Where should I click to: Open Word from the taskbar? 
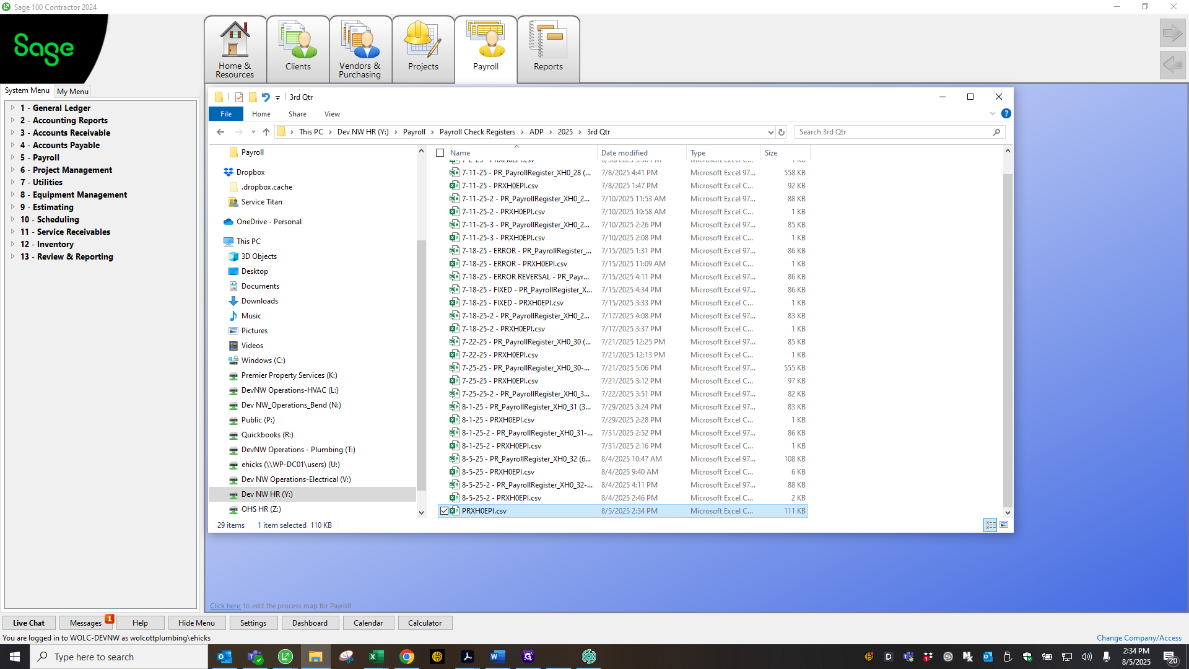pos(497,657)
